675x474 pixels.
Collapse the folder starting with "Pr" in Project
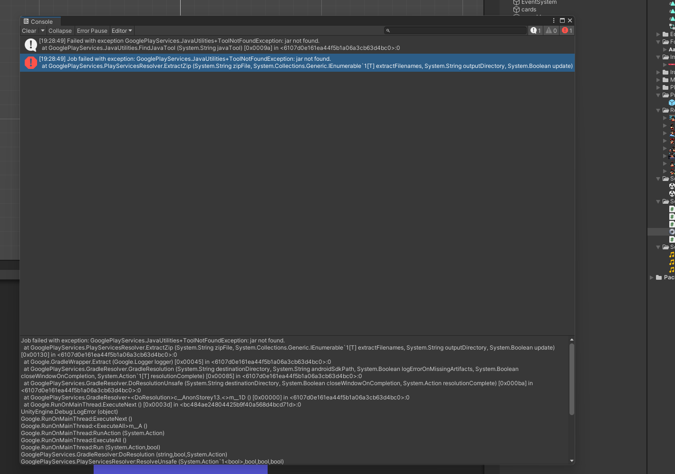(658, 95)
